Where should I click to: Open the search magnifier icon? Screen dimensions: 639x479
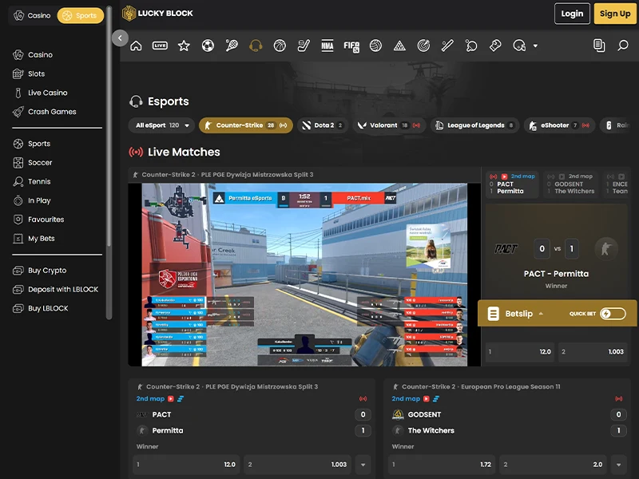click(623, 46)
